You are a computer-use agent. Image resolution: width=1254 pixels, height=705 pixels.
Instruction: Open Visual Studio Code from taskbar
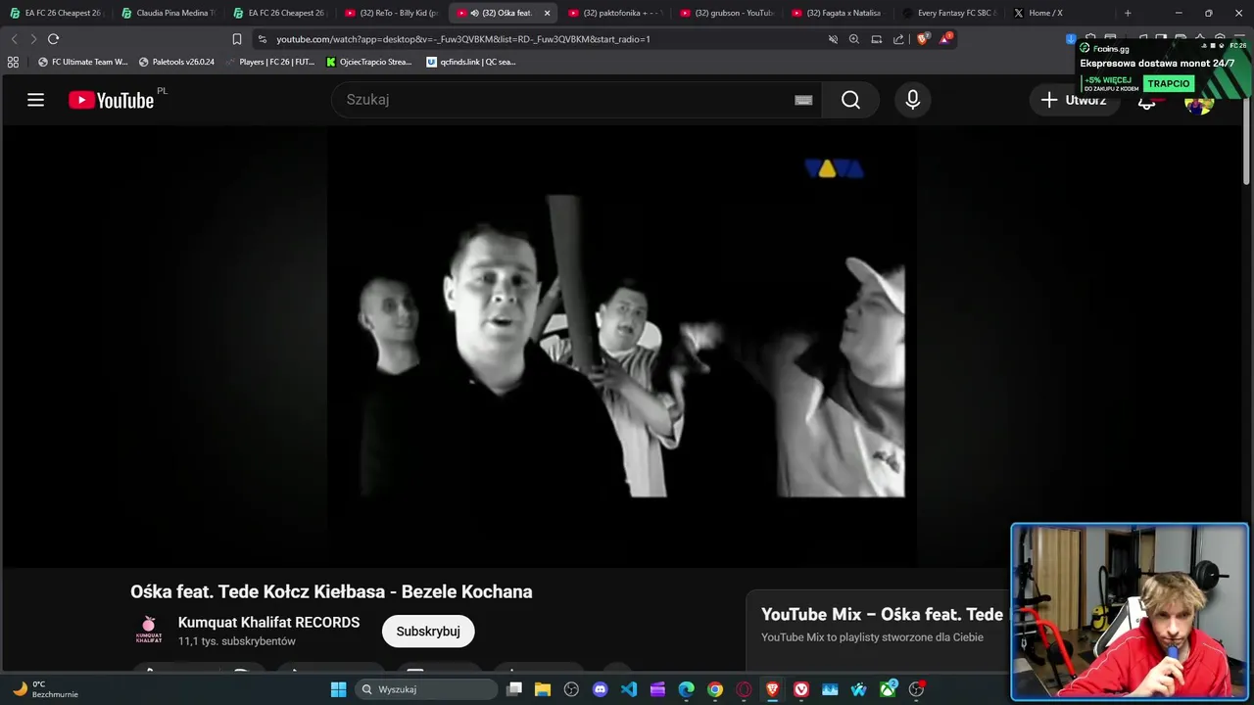point(629,689)
